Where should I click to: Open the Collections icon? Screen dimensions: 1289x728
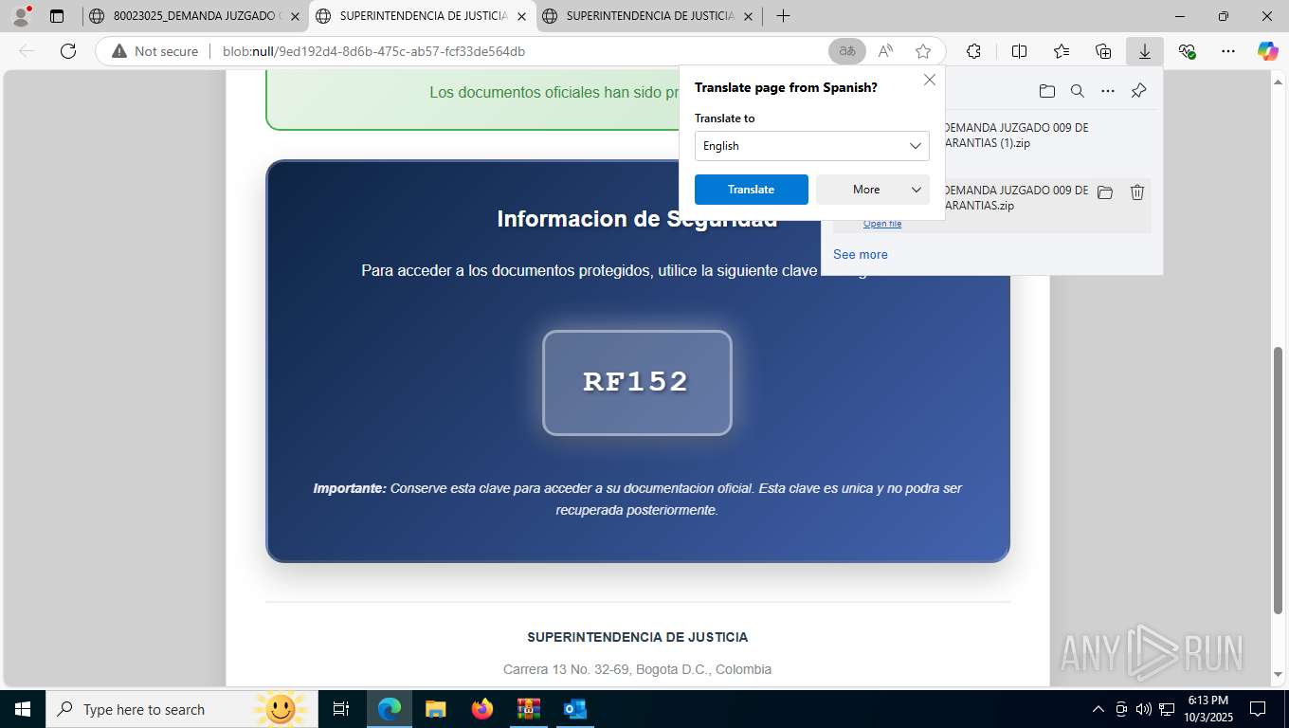[1103, 51]
